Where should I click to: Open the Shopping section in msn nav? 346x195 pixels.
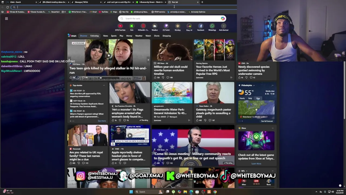167,36
